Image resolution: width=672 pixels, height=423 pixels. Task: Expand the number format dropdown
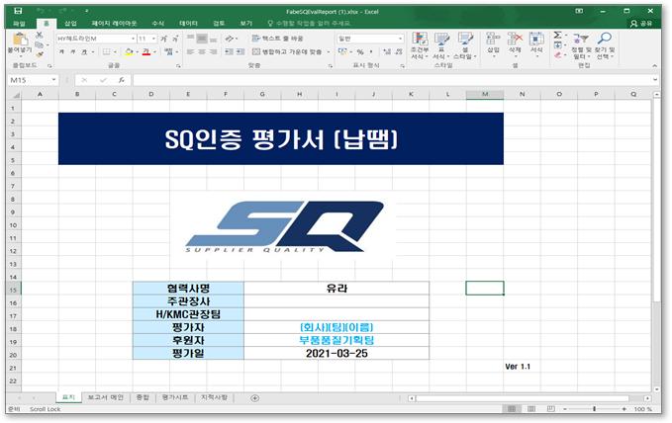400,39
